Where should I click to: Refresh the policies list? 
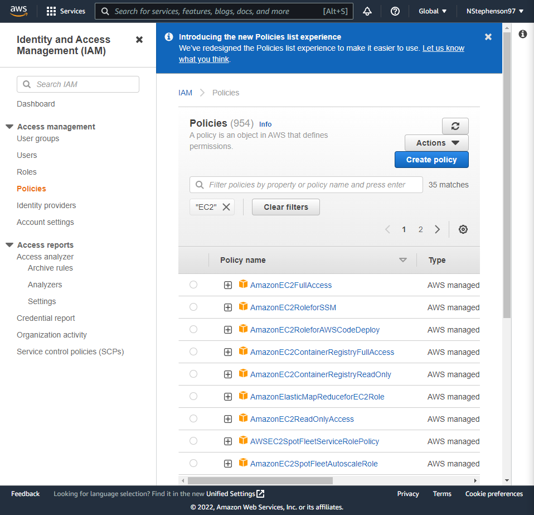click(455, 126)
